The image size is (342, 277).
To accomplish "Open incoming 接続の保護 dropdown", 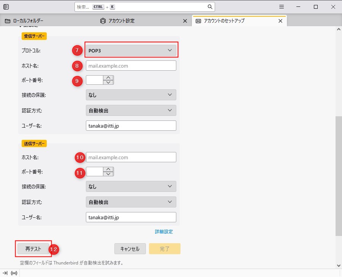I will [x=131, y=95].
